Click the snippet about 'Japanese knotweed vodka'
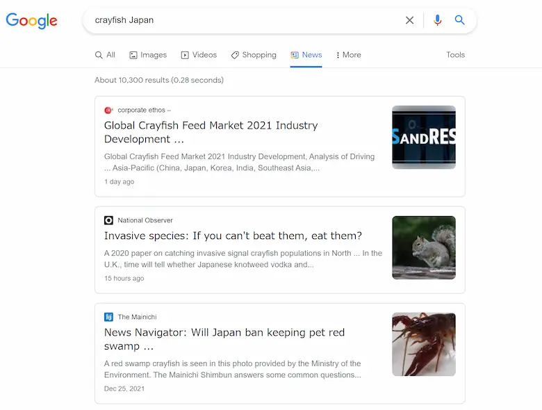 click(243, 259)
